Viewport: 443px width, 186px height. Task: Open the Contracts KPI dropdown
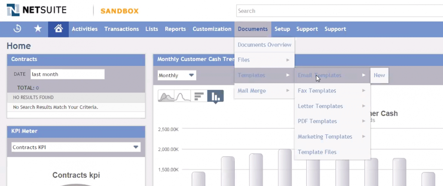click(76, 147)
